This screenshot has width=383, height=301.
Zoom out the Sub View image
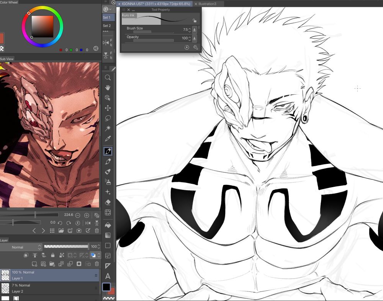pyautogui.click(x=78, y=215)
